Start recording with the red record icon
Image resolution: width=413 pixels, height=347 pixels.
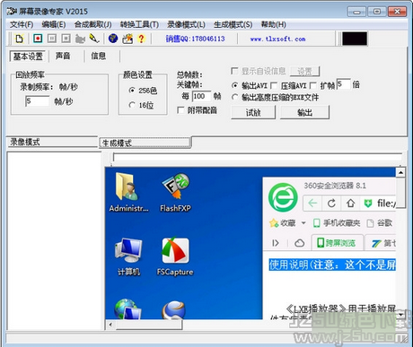point(38,39)
